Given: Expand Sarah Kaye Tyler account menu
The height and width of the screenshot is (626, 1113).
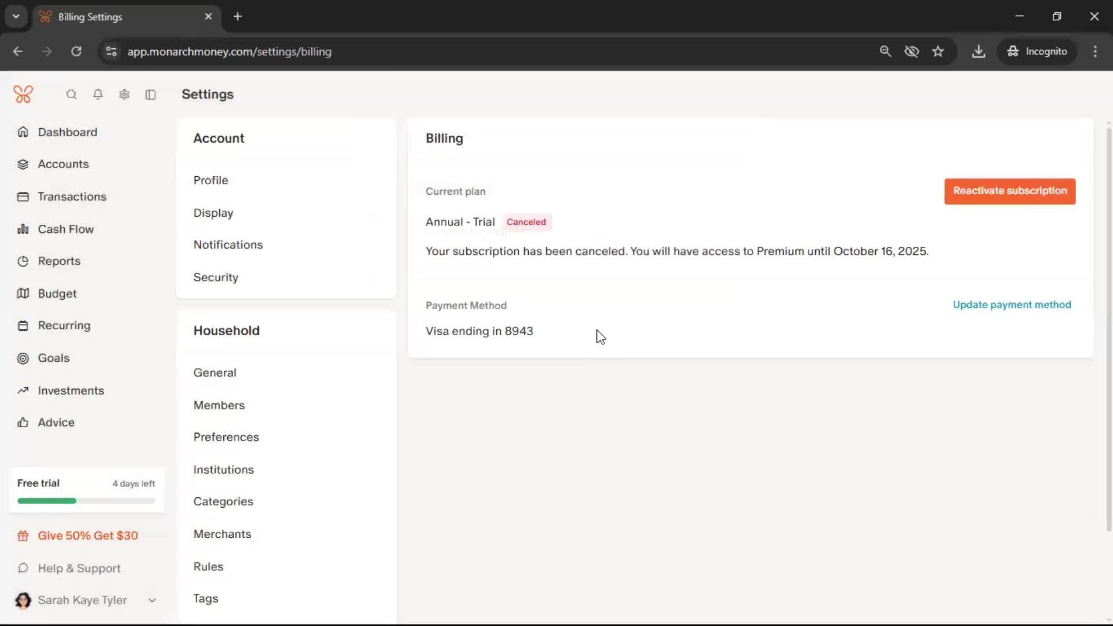Looking at the screenshot, I should (x=152, y=600).
